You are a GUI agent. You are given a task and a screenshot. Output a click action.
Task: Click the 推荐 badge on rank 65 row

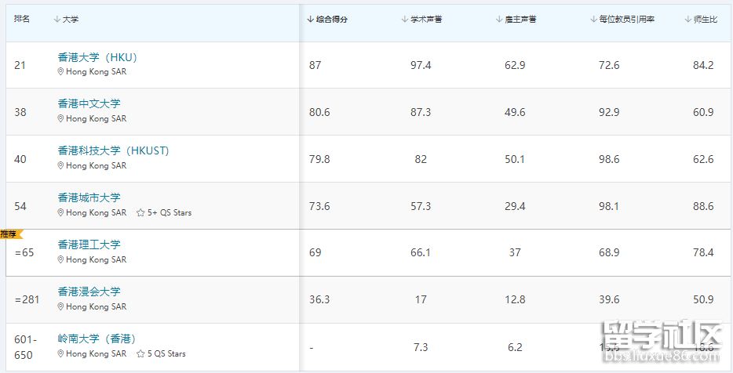point(10,234)
